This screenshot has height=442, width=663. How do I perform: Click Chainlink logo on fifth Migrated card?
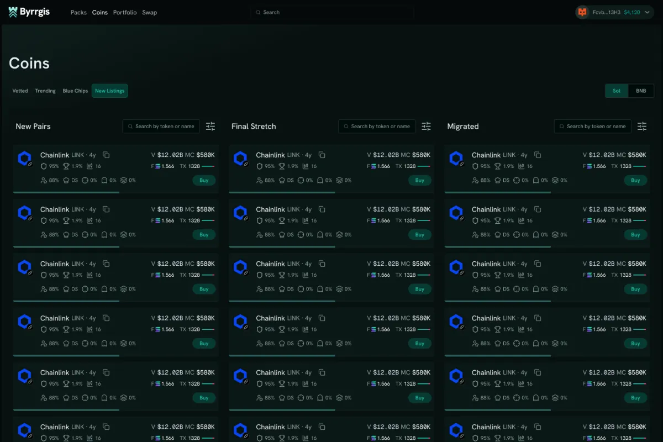(x=456, y=377)
